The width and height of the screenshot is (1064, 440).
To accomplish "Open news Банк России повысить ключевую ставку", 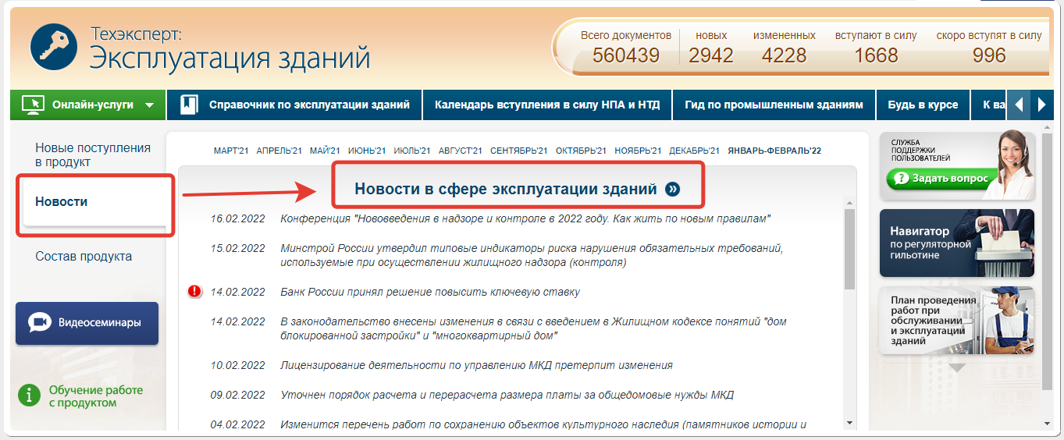I will pos(430,292).
